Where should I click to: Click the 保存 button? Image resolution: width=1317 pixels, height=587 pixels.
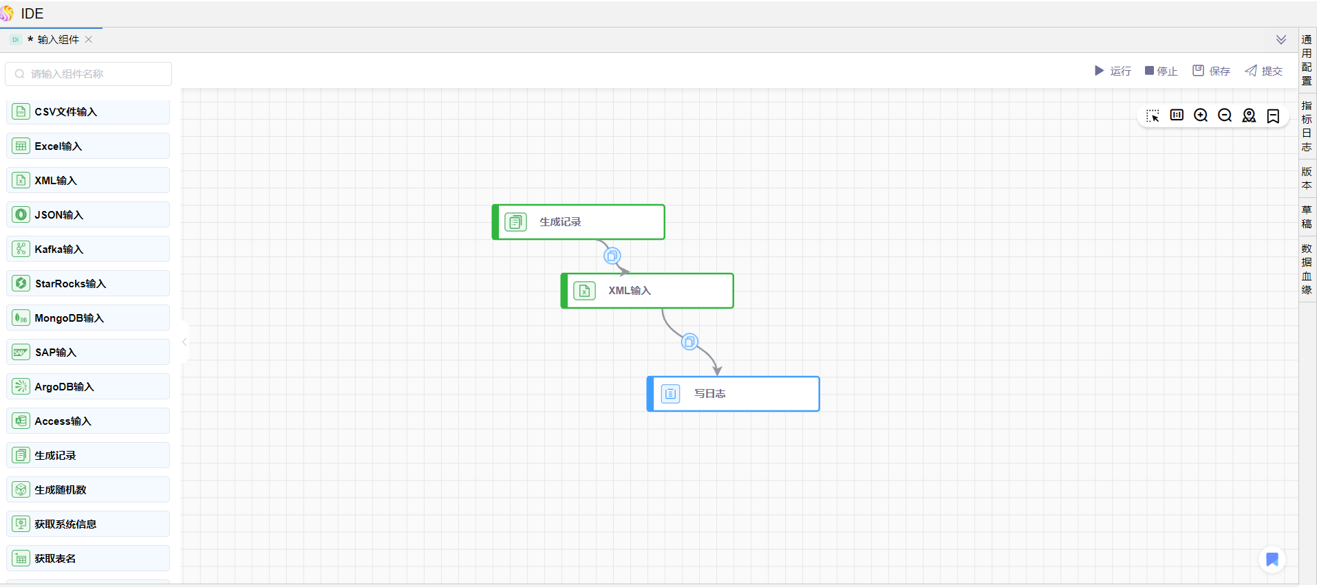1211,71
